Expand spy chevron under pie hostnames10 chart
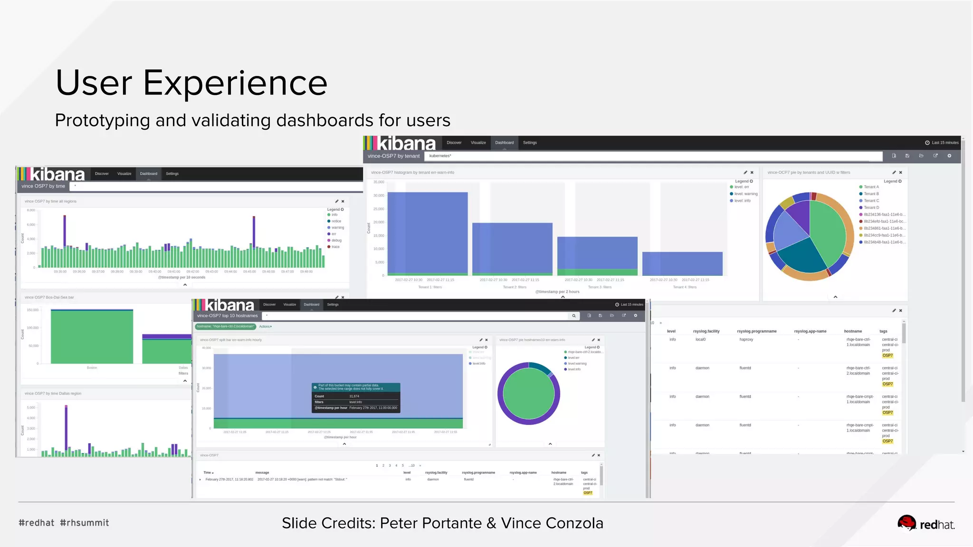This screenshot has width=973, height=547. pyautogui.click(x=550, y=444)
